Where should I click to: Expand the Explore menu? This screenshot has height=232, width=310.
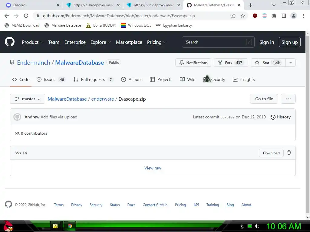click(101, 42)
